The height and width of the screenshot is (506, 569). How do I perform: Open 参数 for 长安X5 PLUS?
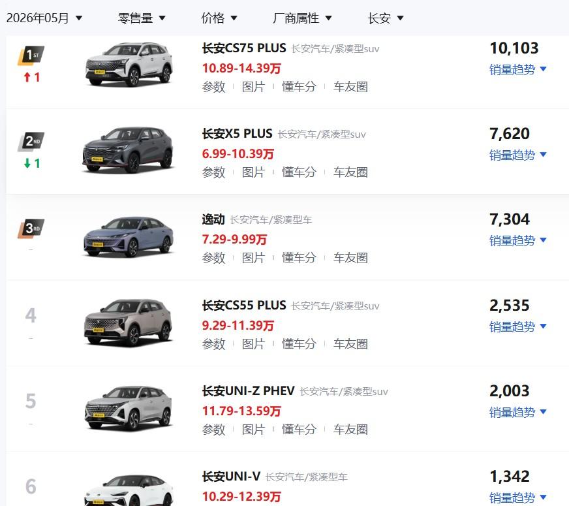214,172
